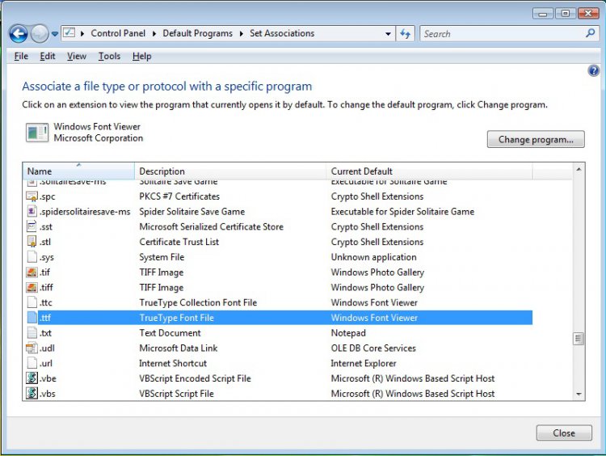Sort by the Current Default column header

coord(429,171)
